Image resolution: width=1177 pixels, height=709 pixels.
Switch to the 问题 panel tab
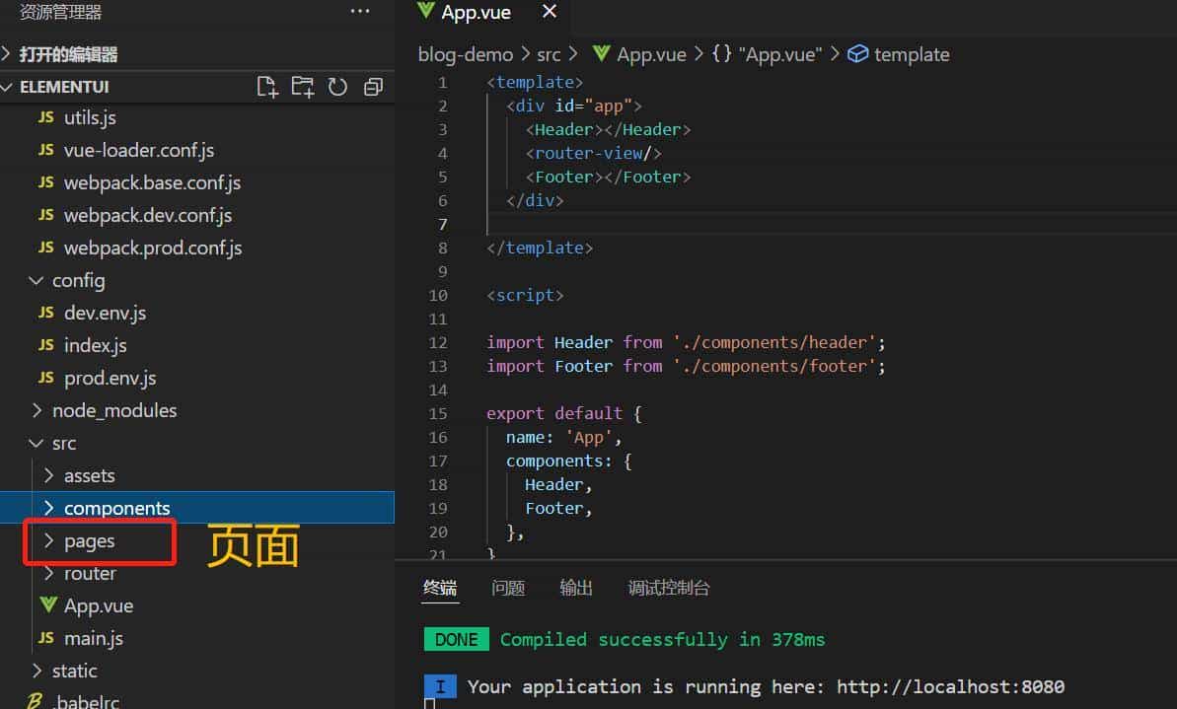point(508,588)
